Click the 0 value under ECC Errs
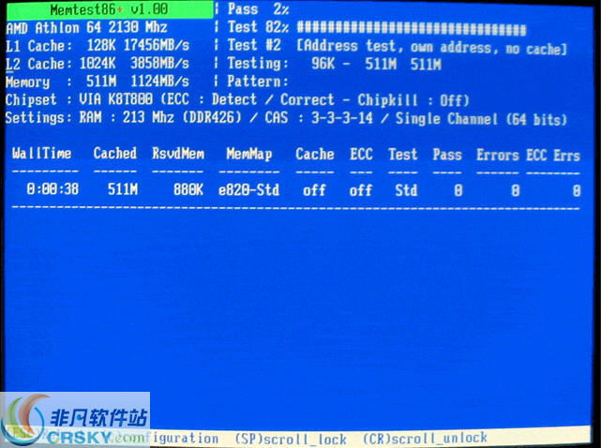The height and width of the screenshot is (448, 601). point(577,191)
